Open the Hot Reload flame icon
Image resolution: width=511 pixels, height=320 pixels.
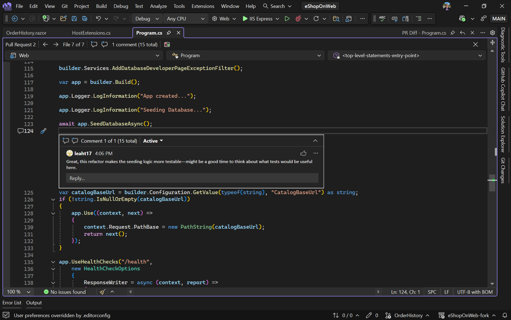click(298, 19)
